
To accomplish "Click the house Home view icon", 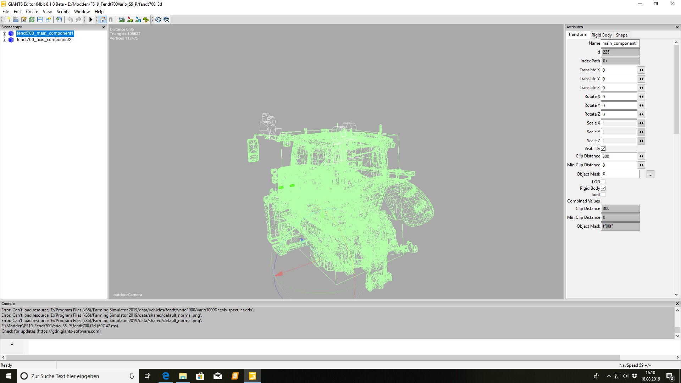I will [103, 20].
